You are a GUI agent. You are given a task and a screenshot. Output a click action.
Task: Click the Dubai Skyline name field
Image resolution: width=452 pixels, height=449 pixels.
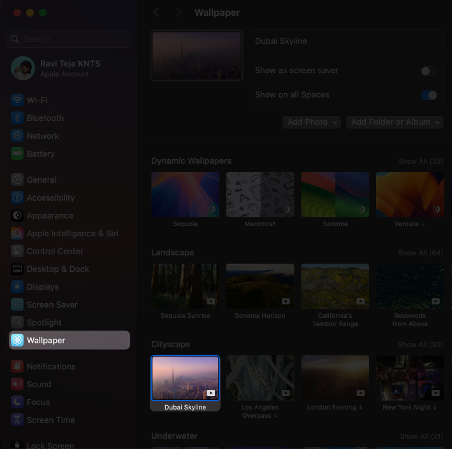click(x=346, y=41)
